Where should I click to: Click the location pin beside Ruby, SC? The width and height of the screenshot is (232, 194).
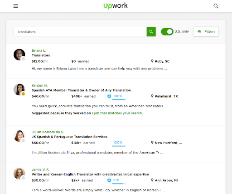click(x=152, y=61)
